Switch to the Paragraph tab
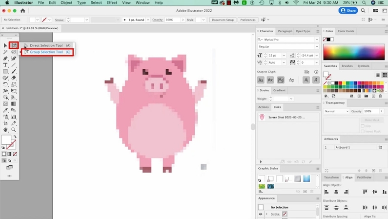 (285, 31)
